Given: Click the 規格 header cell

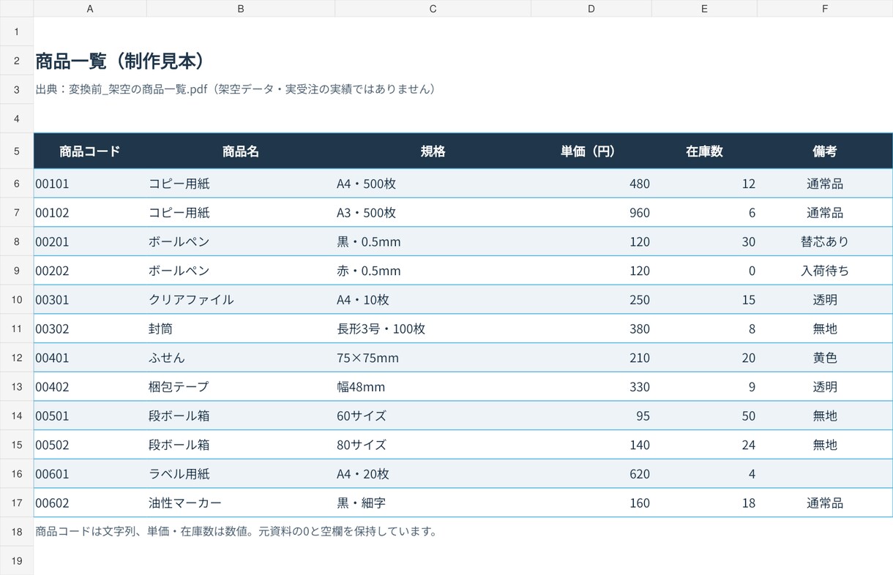Looking at the screenshot, I should click(433, 151).
